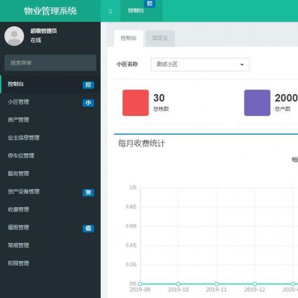298x298 pixels.
Task: Toggle the sidebar collapse icon in header
Action: tap(110, 11)
